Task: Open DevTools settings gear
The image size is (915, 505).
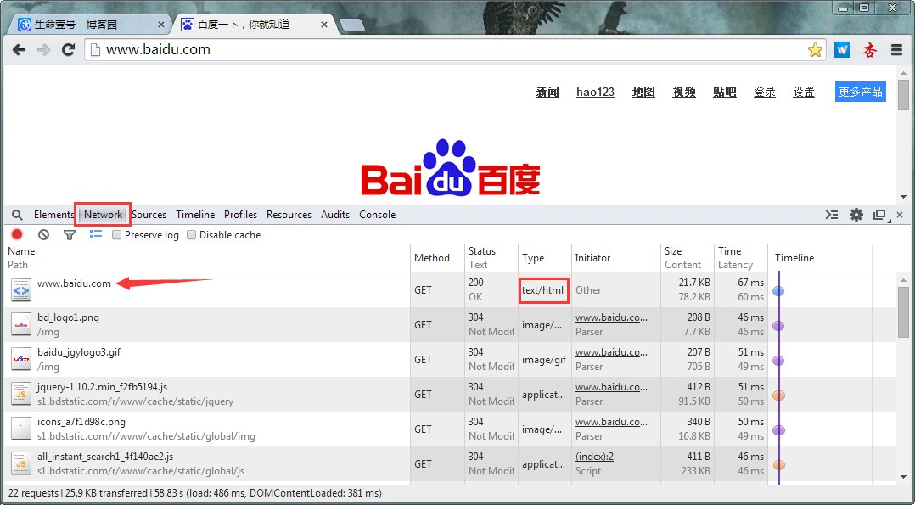Action: 856,215
